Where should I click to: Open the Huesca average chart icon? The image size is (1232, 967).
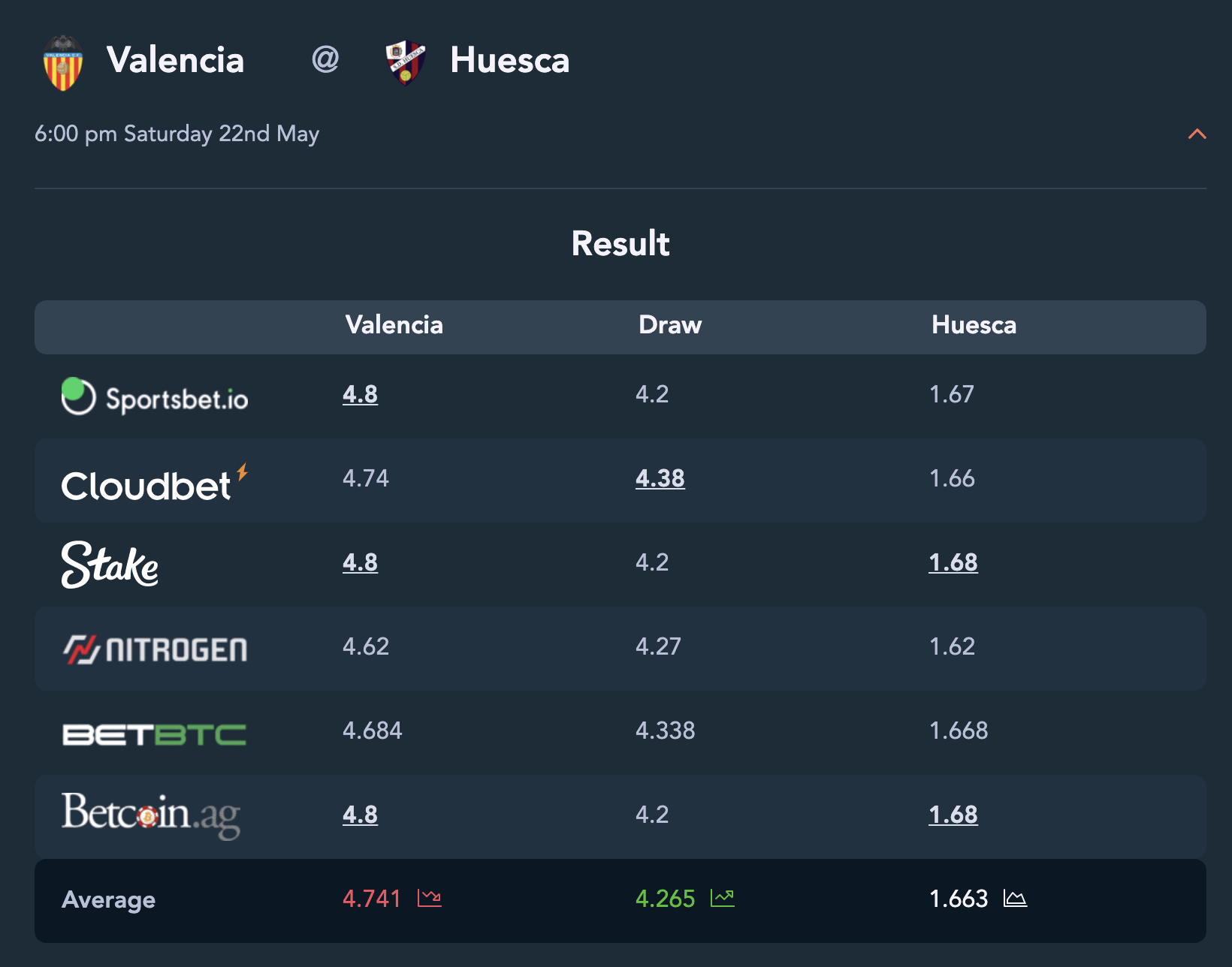(1015, 898)
